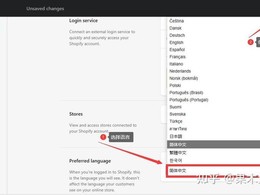Select Norsk (bokmål) option
260x195 pixels.
214,78
